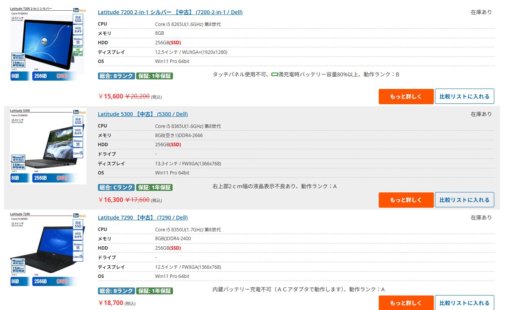Add Latitude 5300 to 比較リスト

pos(464,200)
